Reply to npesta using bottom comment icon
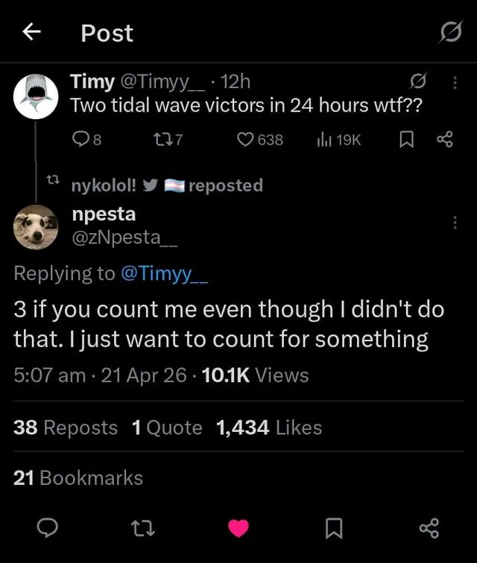The image size is (477, 563). pos(47,528)
